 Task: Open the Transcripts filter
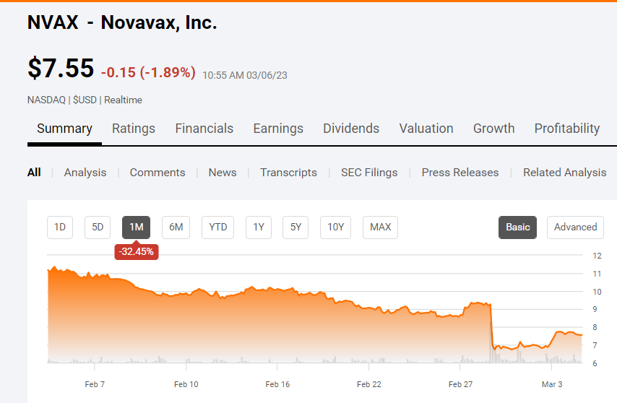tap(288, 173)
